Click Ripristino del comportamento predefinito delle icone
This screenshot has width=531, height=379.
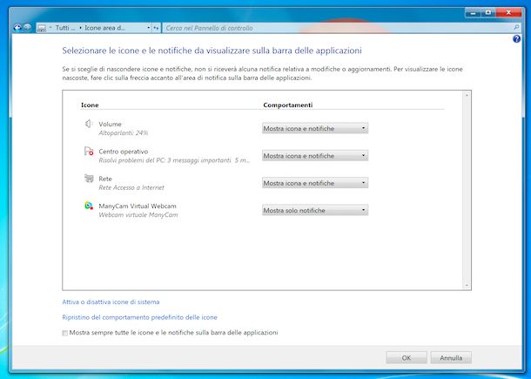click(139, 317)
